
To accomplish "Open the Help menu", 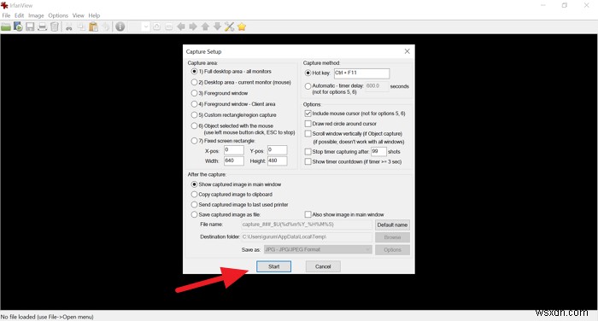I will point(94,15).
